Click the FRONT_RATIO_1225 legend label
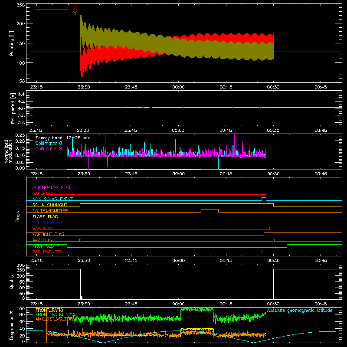The height and width of the screenshot is (347, 347). coord(56,314)
